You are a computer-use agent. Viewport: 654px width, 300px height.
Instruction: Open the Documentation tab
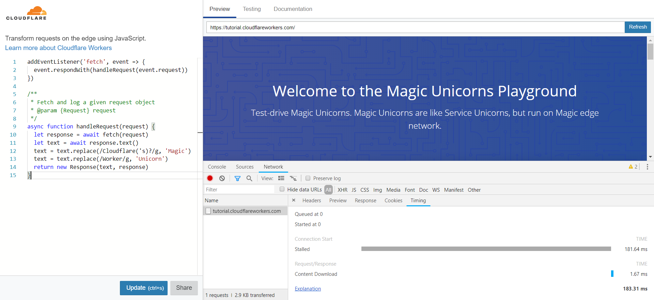[293, 9]
